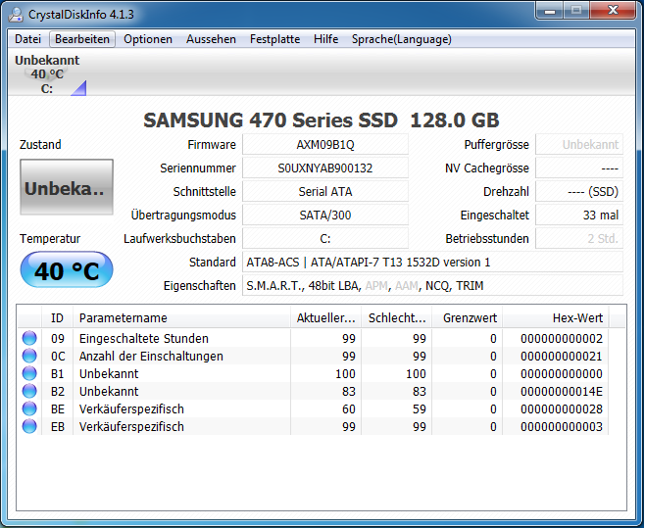Click the status orb for row 0C

point(29,356)
